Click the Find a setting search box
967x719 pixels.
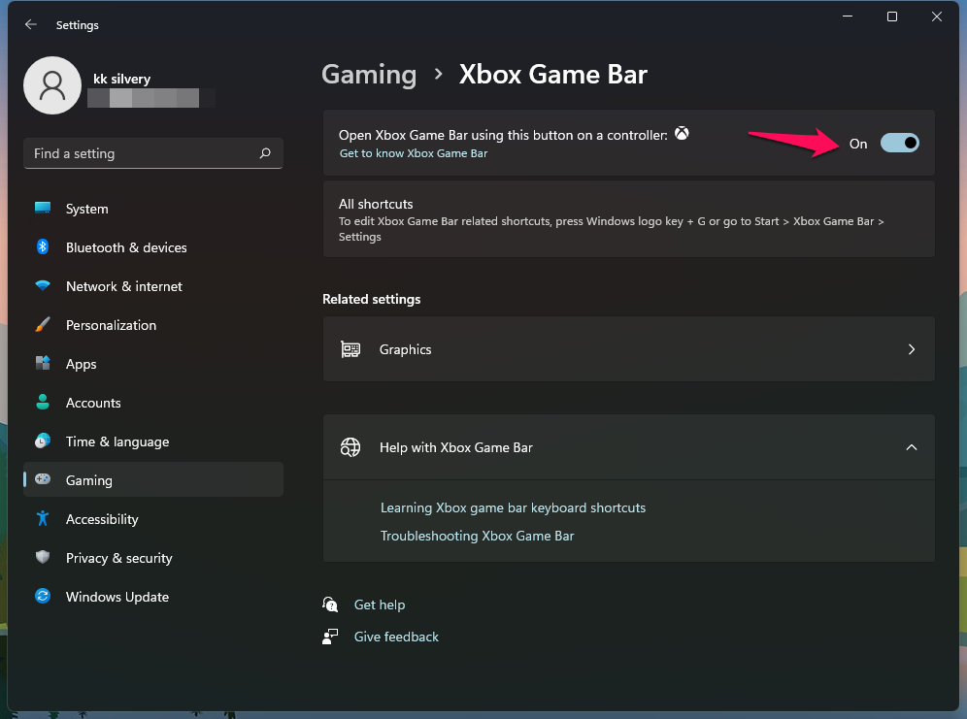(153, 153)
